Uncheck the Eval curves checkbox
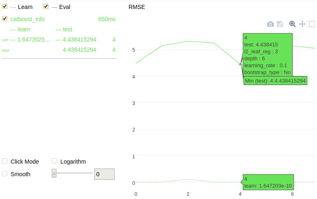This screenshot has width=317, height=199. [46, 7]
